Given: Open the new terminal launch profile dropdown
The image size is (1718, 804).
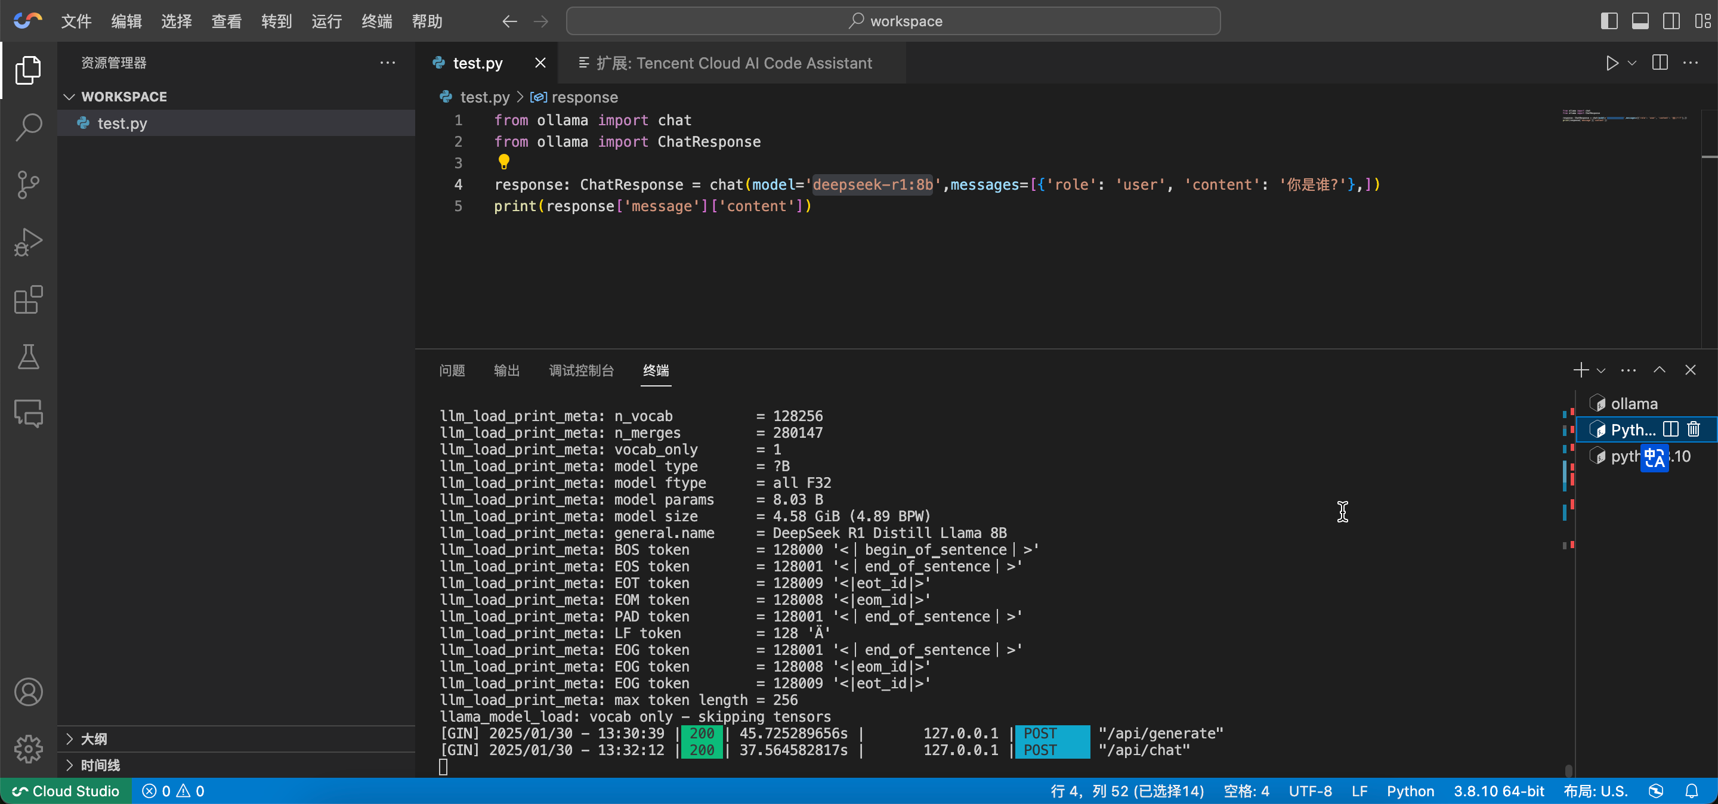Looking at the screenshot, I should pos(1600,370).
